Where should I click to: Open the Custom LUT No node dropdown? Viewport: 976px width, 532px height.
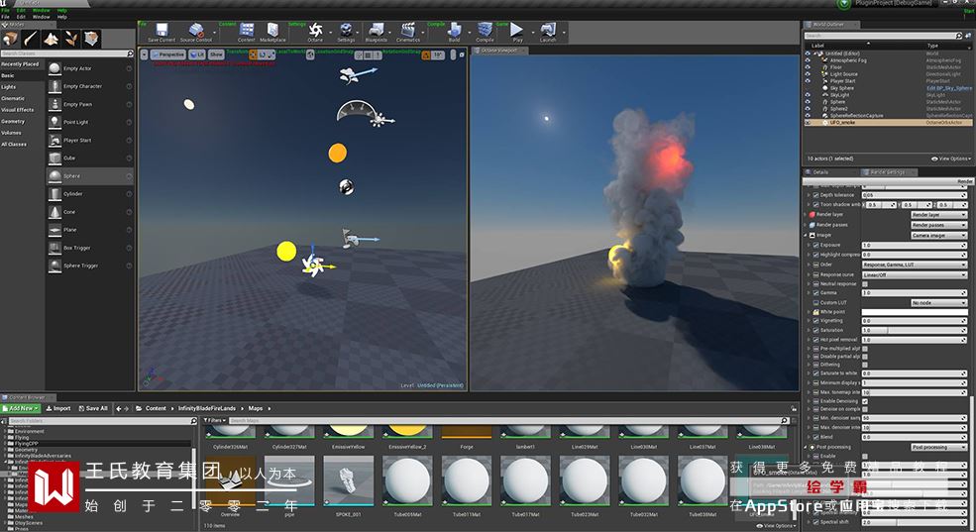(x=938, y=302)
